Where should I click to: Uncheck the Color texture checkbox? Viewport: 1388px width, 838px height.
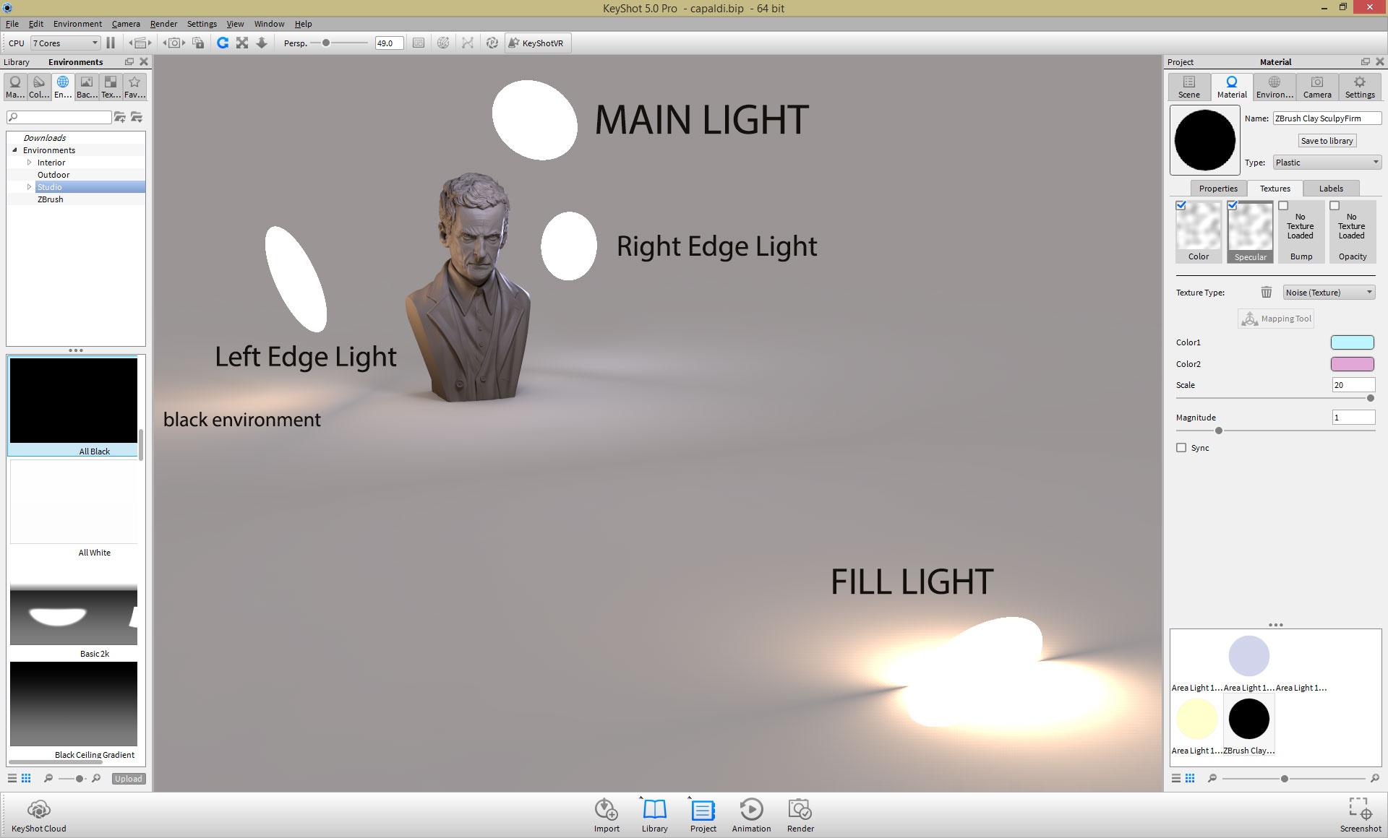click(x=1181, y=206)
